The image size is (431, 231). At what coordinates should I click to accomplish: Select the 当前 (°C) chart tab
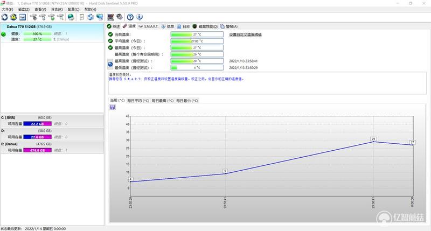click(x=117, y=100)
